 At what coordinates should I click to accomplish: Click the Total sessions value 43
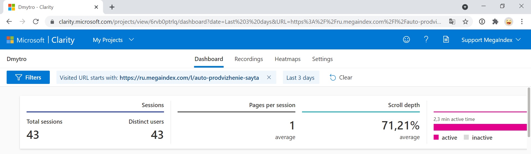[x=33, y=135]
